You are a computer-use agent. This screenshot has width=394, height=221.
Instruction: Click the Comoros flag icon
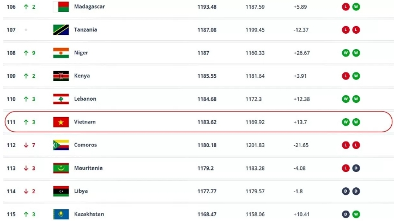click(60, 145)
